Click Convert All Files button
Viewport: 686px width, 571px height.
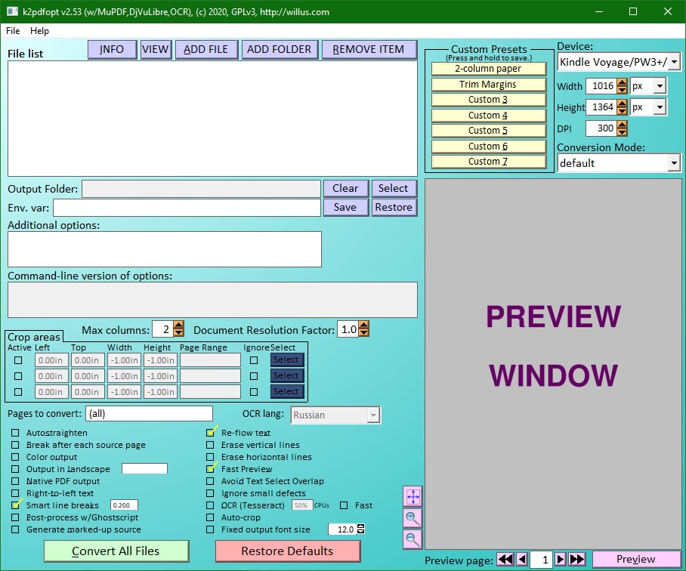[x=116, y=551]
